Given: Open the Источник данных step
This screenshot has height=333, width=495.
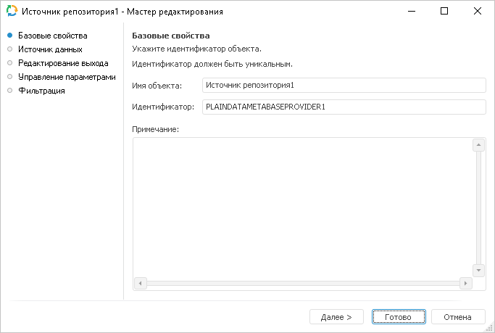Looking at the screenshot, I should tap(50, 49).
